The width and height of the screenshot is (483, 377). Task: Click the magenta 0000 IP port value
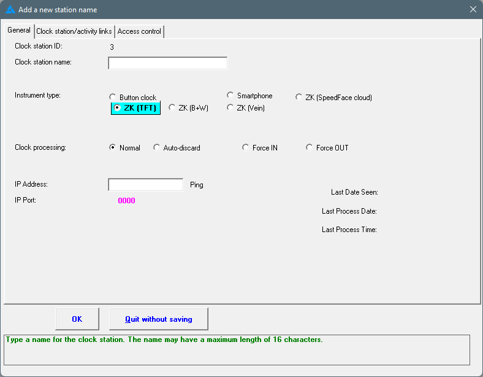[127, 201]
